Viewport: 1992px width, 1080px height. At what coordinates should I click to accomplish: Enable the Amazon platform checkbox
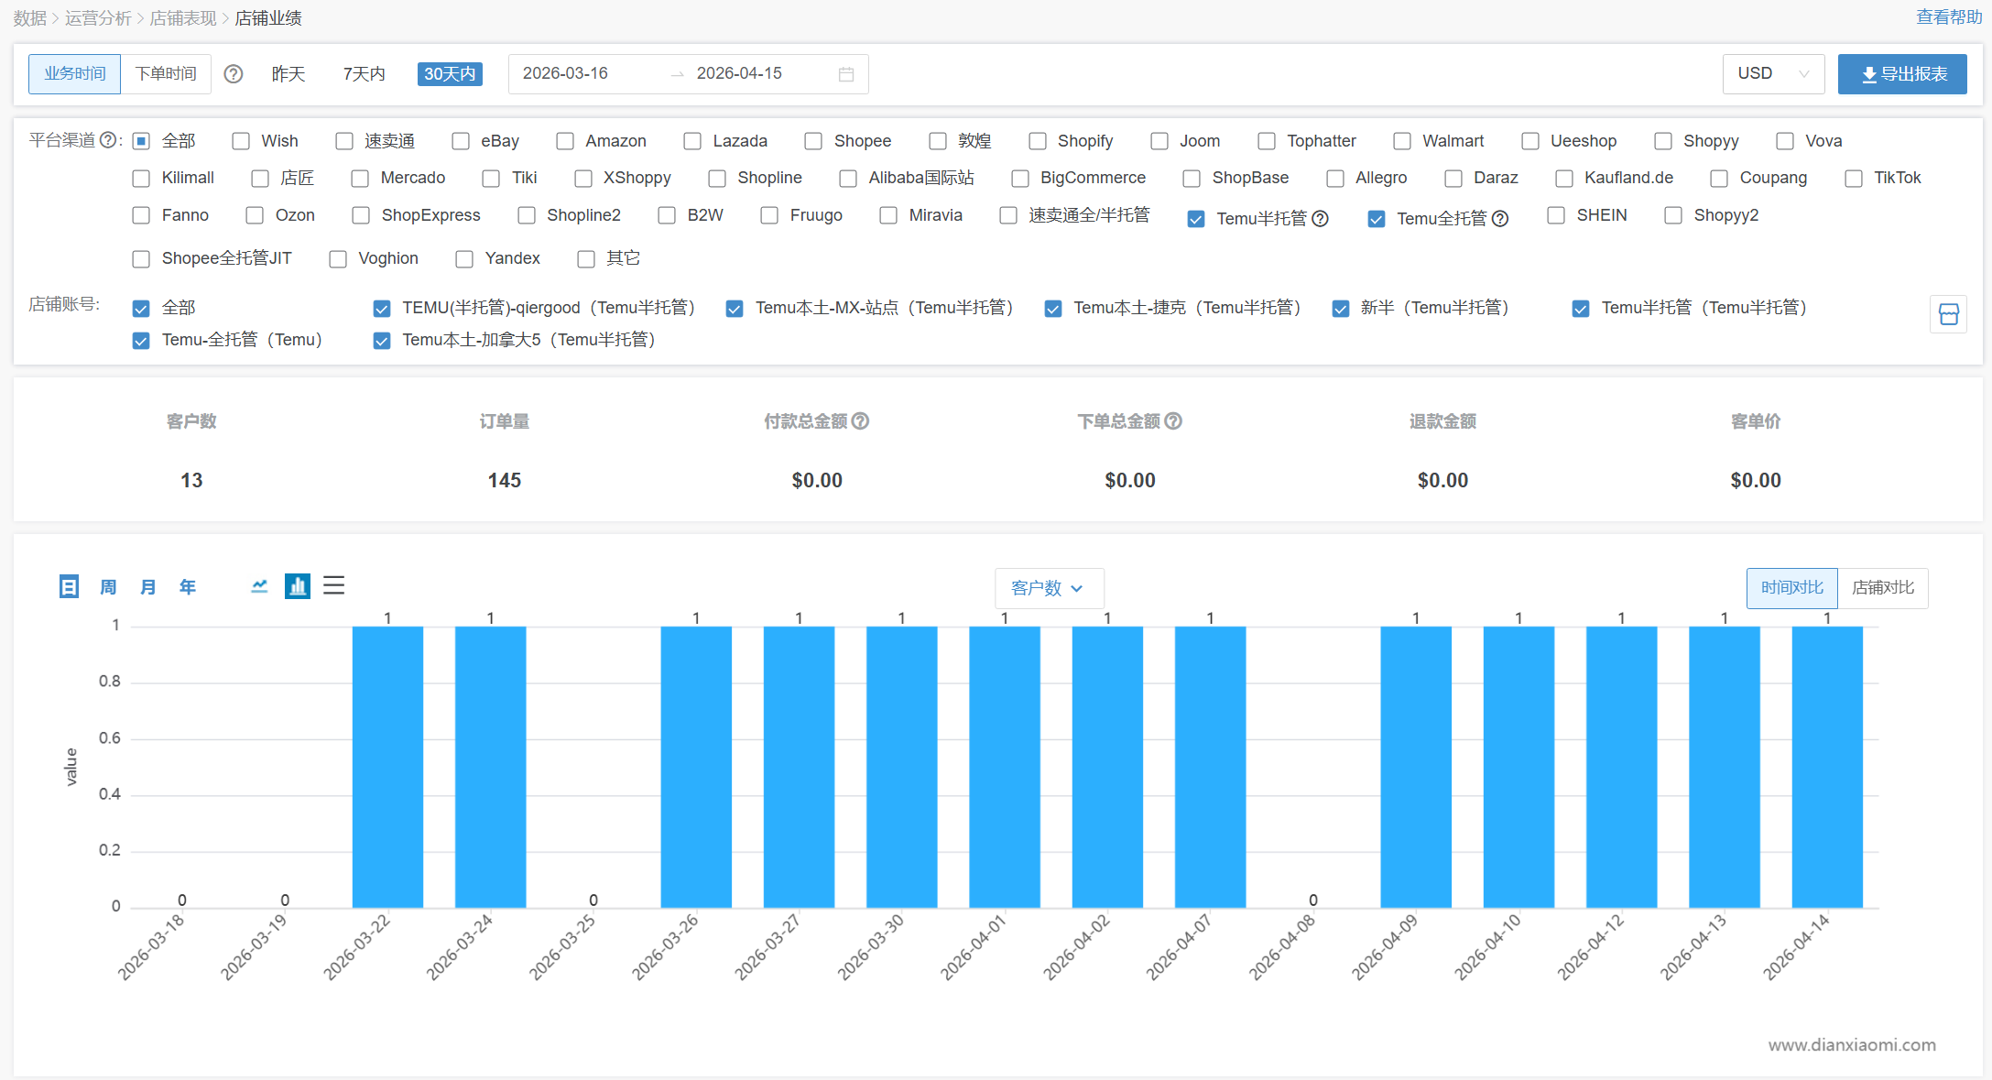(x=566, y=141)
